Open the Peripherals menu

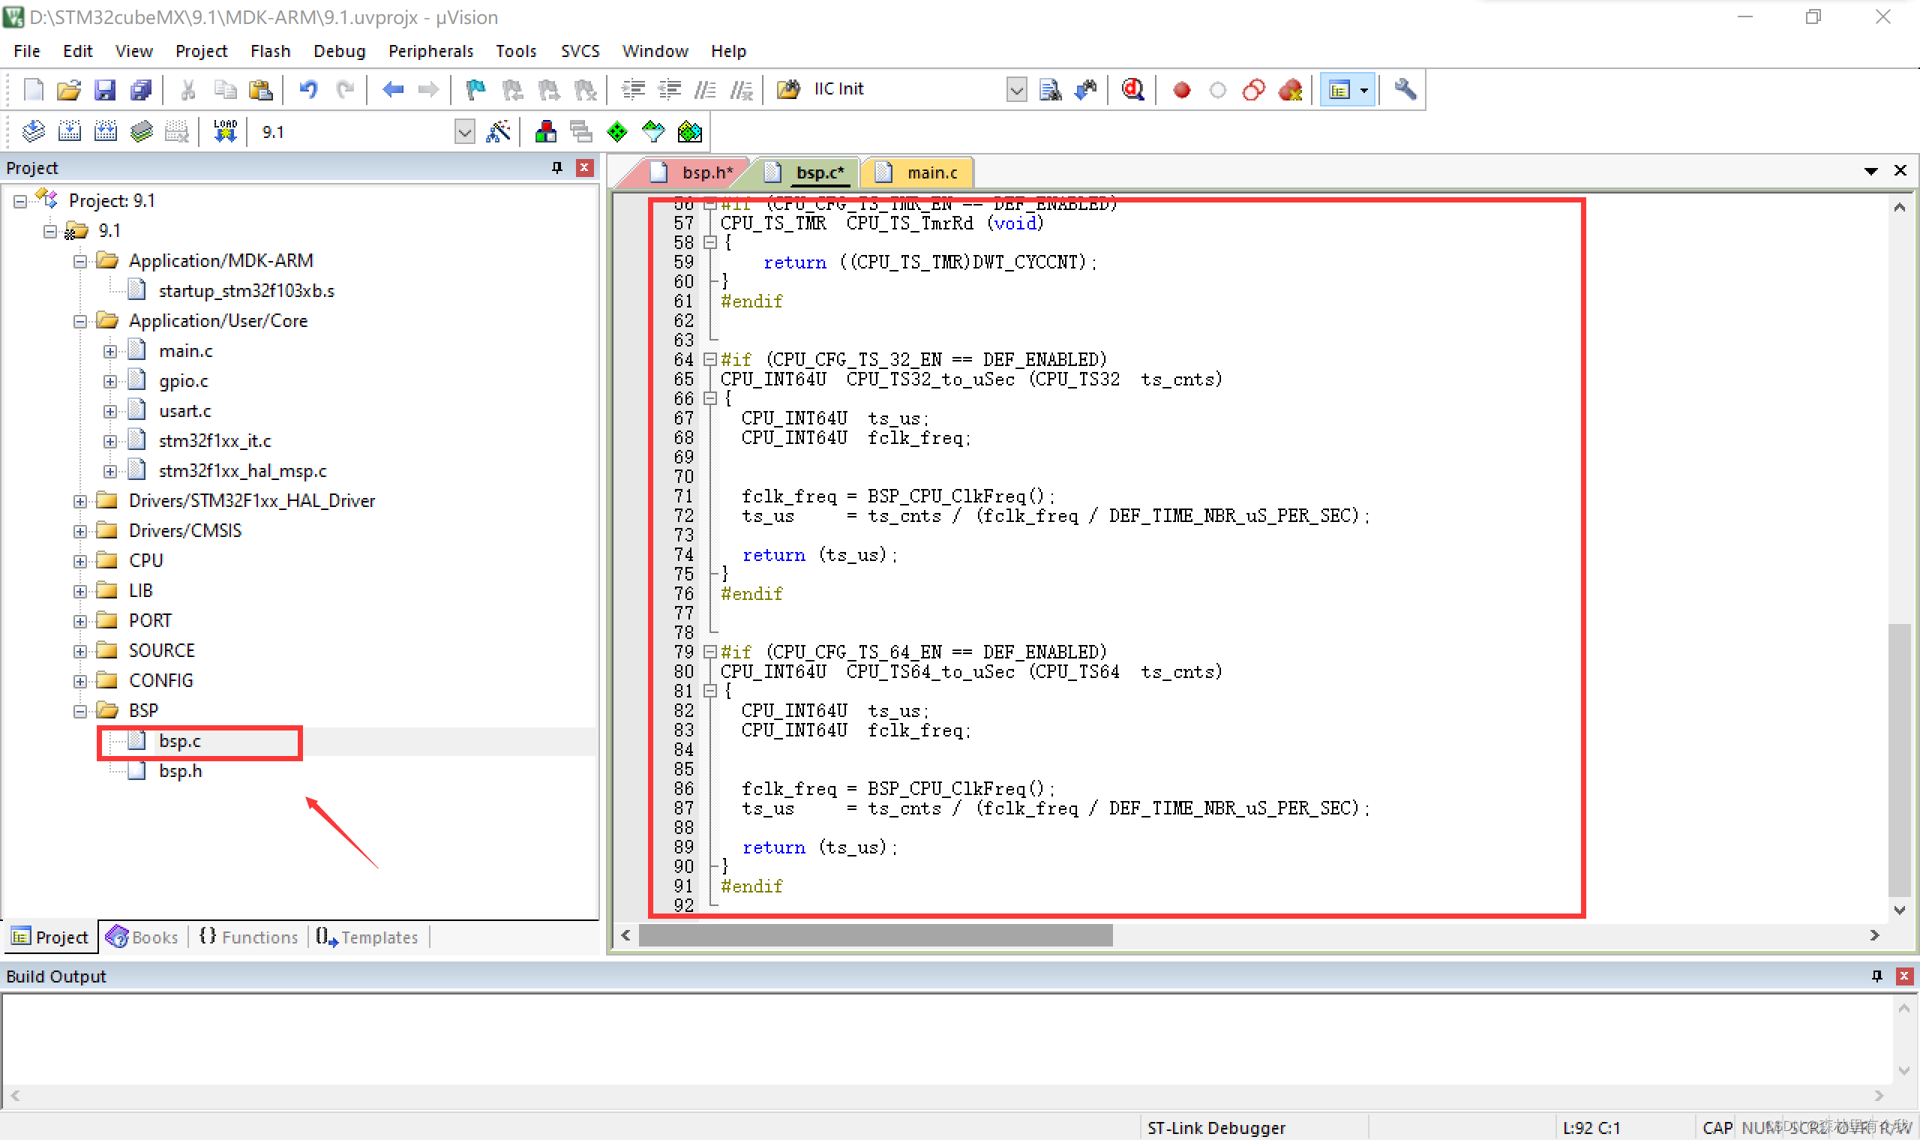click(x=430, y=51)
